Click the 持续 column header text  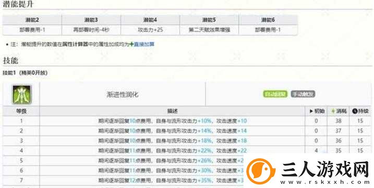363,111
